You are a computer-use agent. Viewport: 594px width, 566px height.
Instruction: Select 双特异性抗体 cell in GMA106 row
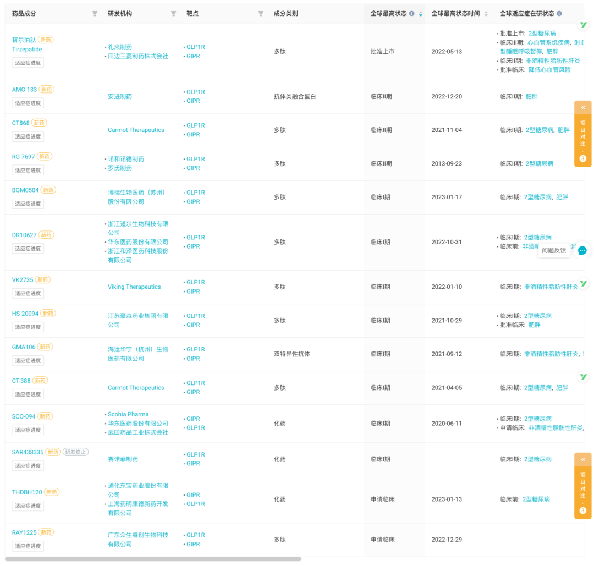[291, 354]
